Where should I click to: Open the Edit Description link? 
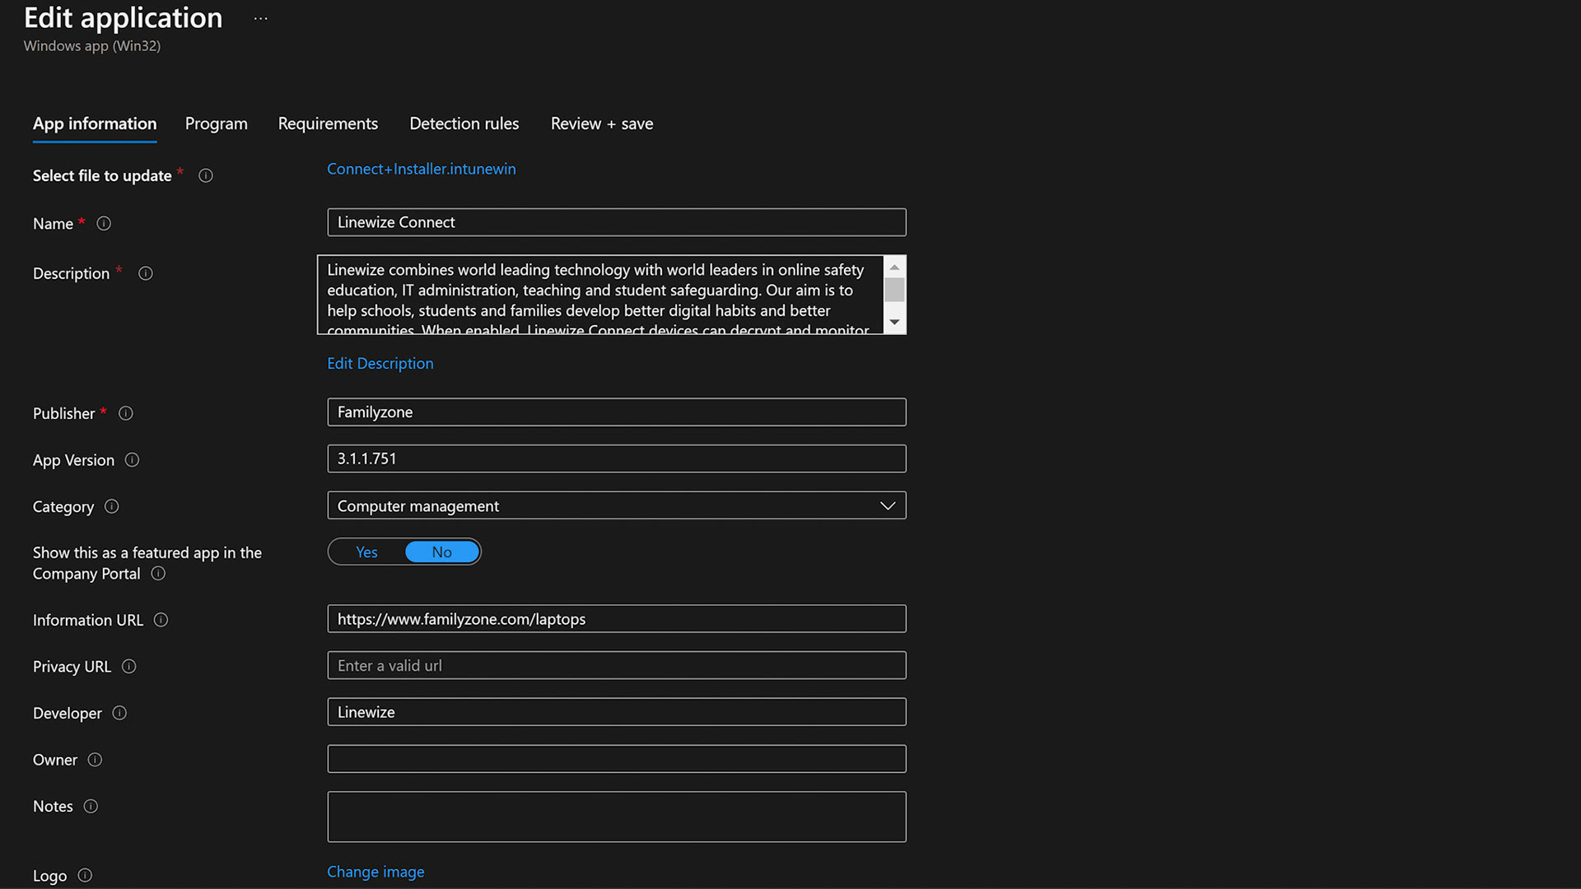point(380,363)
